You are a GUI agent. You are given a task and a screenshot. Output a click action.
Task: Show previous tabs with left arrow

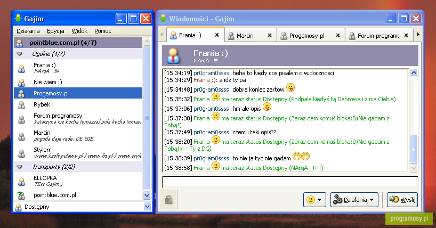(x=162, y=35)
